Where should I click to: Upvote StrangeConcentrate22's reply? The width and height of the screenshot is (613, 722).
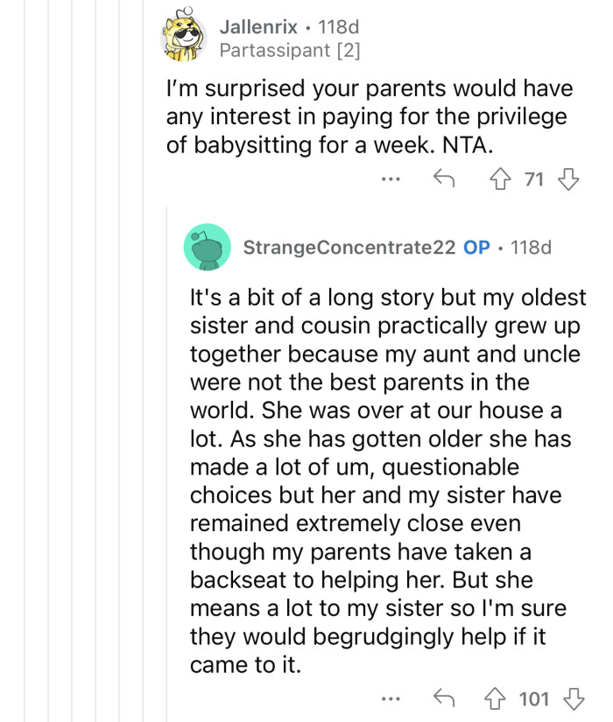pyautogui.click(x=495, y=698)
